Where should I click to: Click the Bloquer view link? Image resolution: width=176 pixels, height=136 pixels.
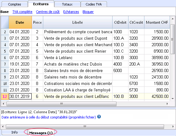(88, 12)
